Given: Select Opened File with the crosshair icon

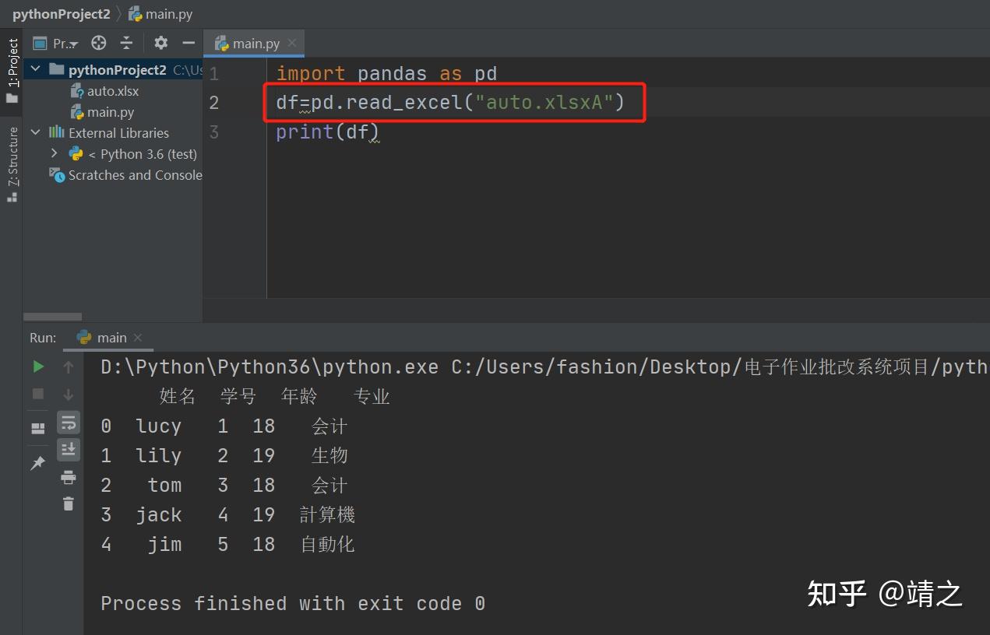Looking at the screenshot, I should pyautogui.click(x=98, y=43).
